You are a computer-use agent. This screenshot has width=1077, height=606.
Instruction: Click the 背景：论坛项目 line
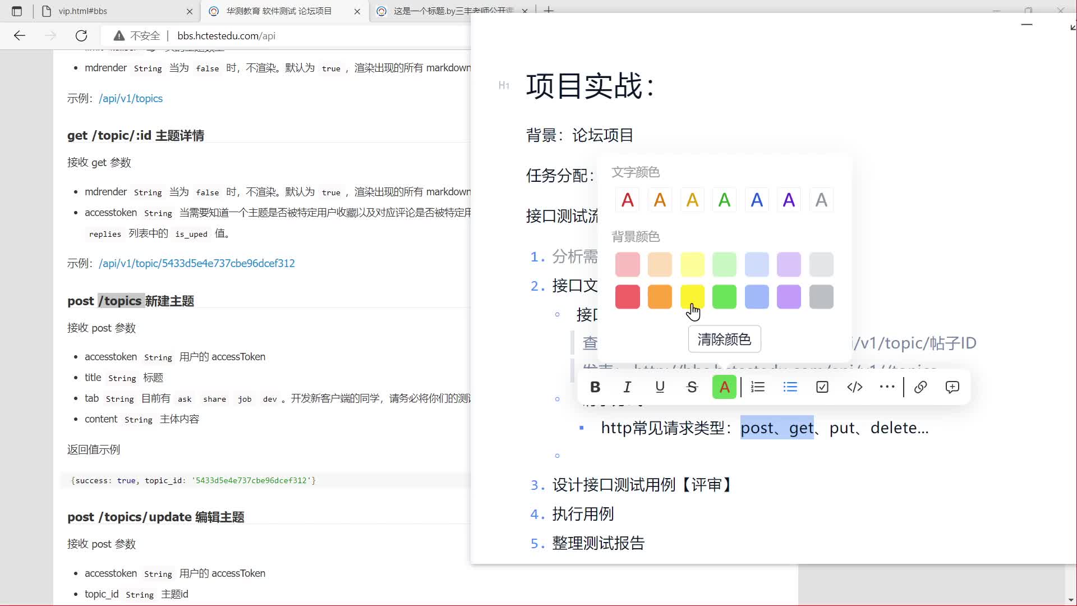tap(579, 135)
